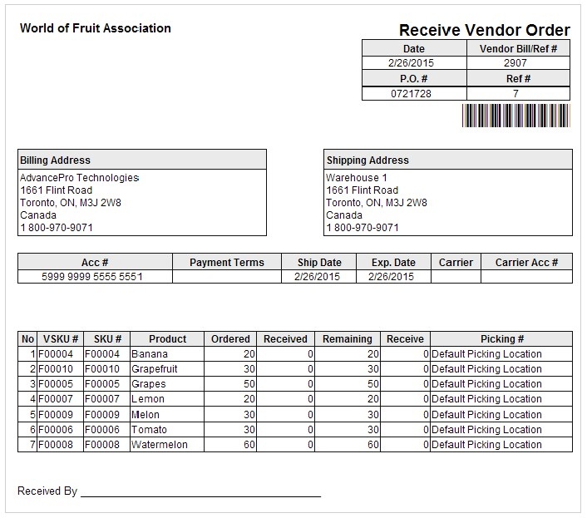This screenshot has height=518, width=587.
Task: Click the Ship Date column header
Action: [319, 263]
